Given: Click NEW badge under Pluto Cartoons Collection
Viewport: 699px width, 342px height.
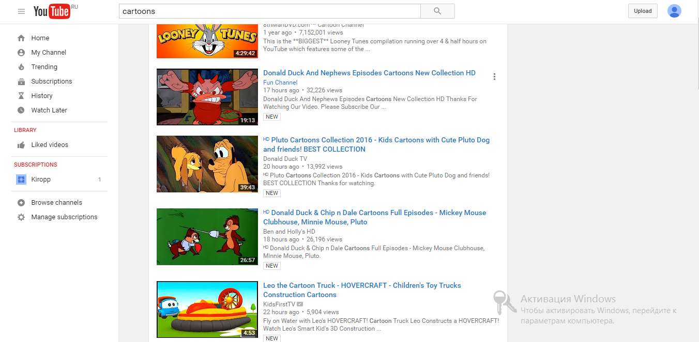Looking at the screenshot, I should [272, 193].
